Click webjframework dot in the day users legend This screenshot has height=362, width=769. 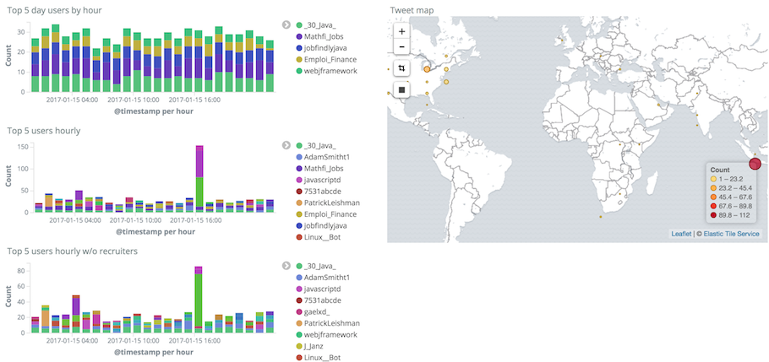pyautogui.click(x=299, y=71)
